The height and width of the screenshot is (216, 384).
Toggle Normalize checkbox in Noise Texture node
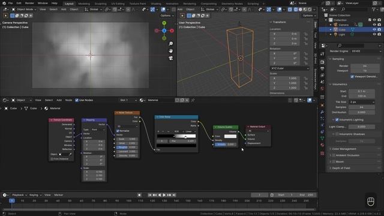coord(118,131)
